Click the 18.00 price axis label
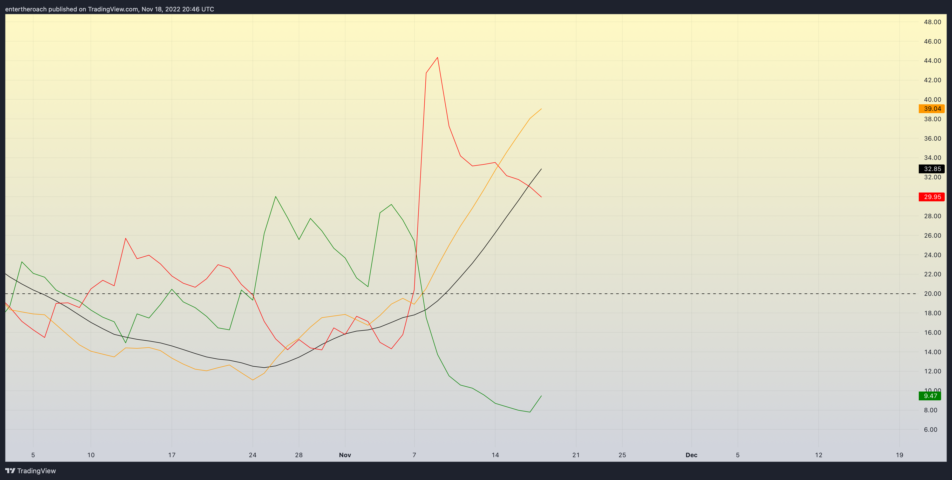The image size is (952, 480). point(933,313)
